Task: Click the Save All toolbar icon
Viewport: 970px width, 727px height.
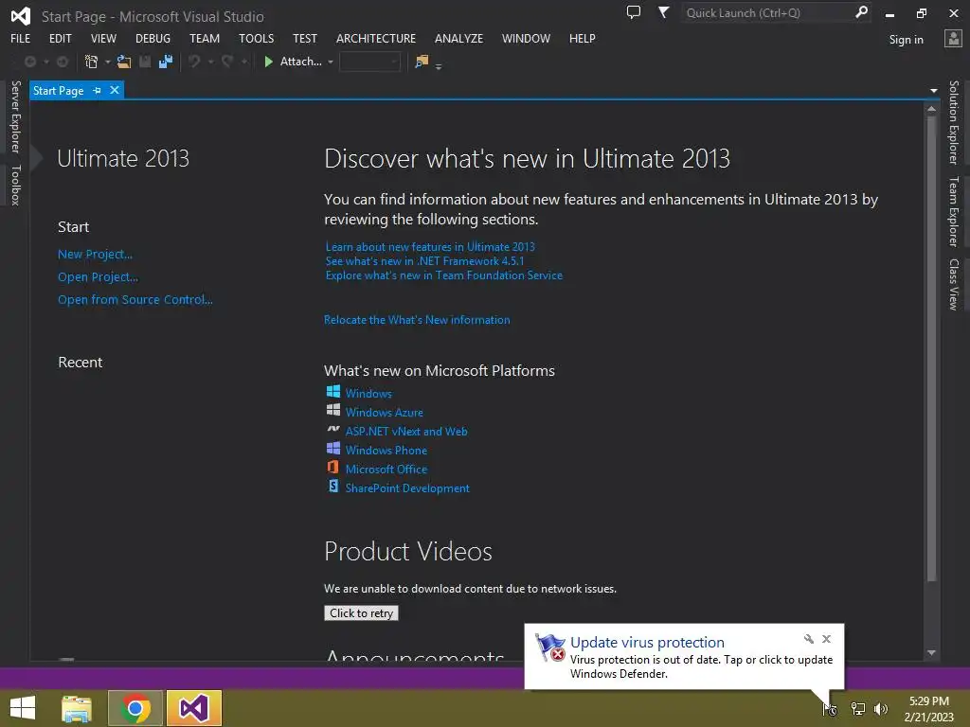Action: (166, 62)
